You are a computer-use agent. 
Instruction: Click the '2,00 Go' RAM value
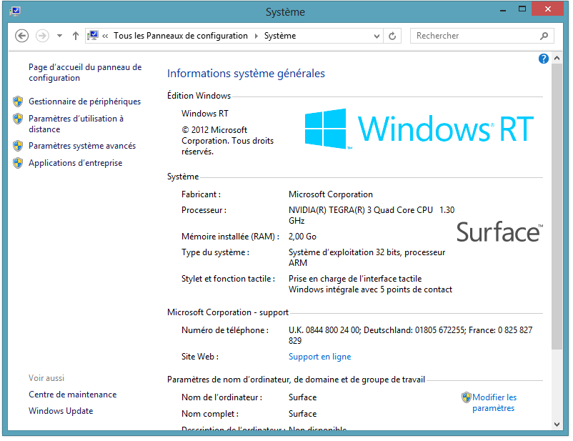coord(303,237)
